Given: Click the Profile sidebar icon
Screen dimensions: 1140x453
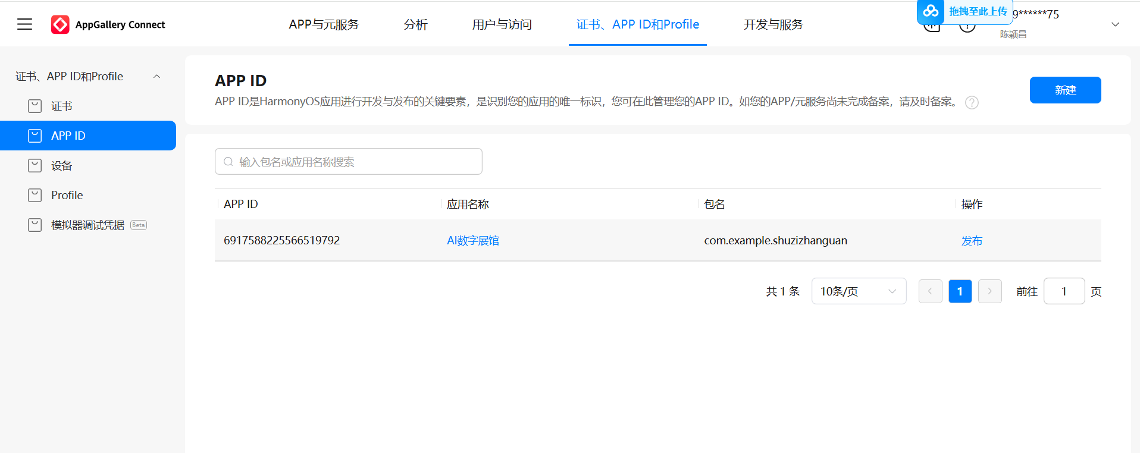Looking at the screenshot, I should tap(35, 195).
